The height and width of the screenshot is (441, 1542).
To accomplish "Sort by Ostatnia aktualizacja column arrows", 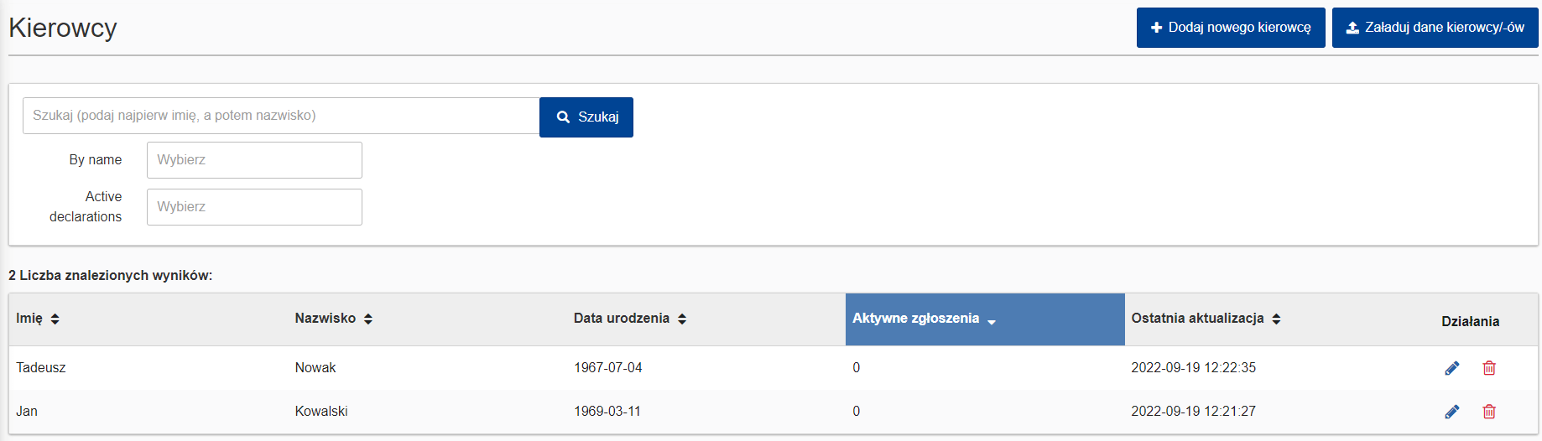I will click(1276, 319).
